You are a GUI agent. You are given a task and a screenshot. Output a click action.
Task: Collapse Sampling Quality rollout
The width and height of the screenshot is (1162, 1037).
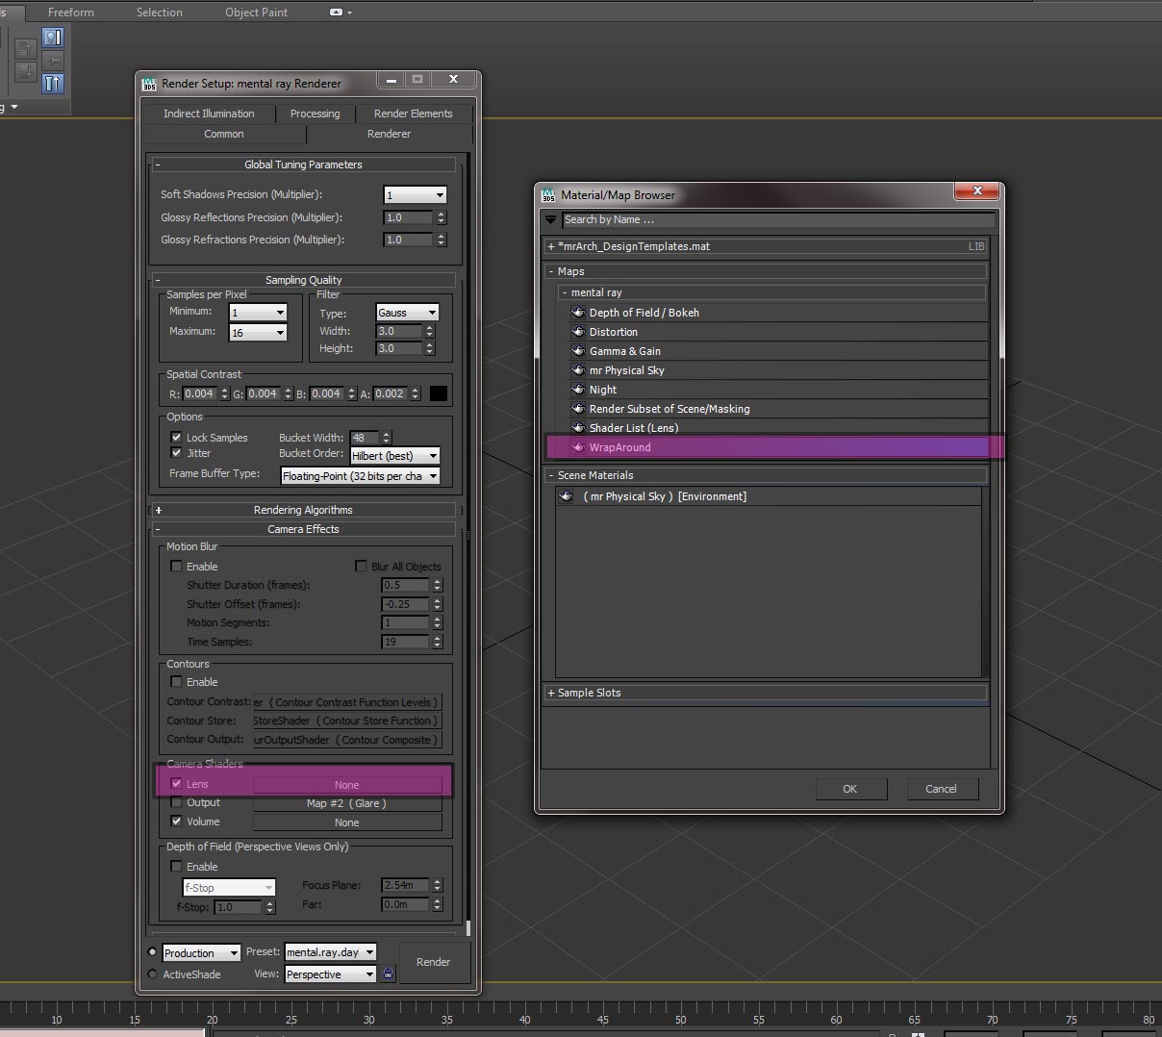point(303,280)
